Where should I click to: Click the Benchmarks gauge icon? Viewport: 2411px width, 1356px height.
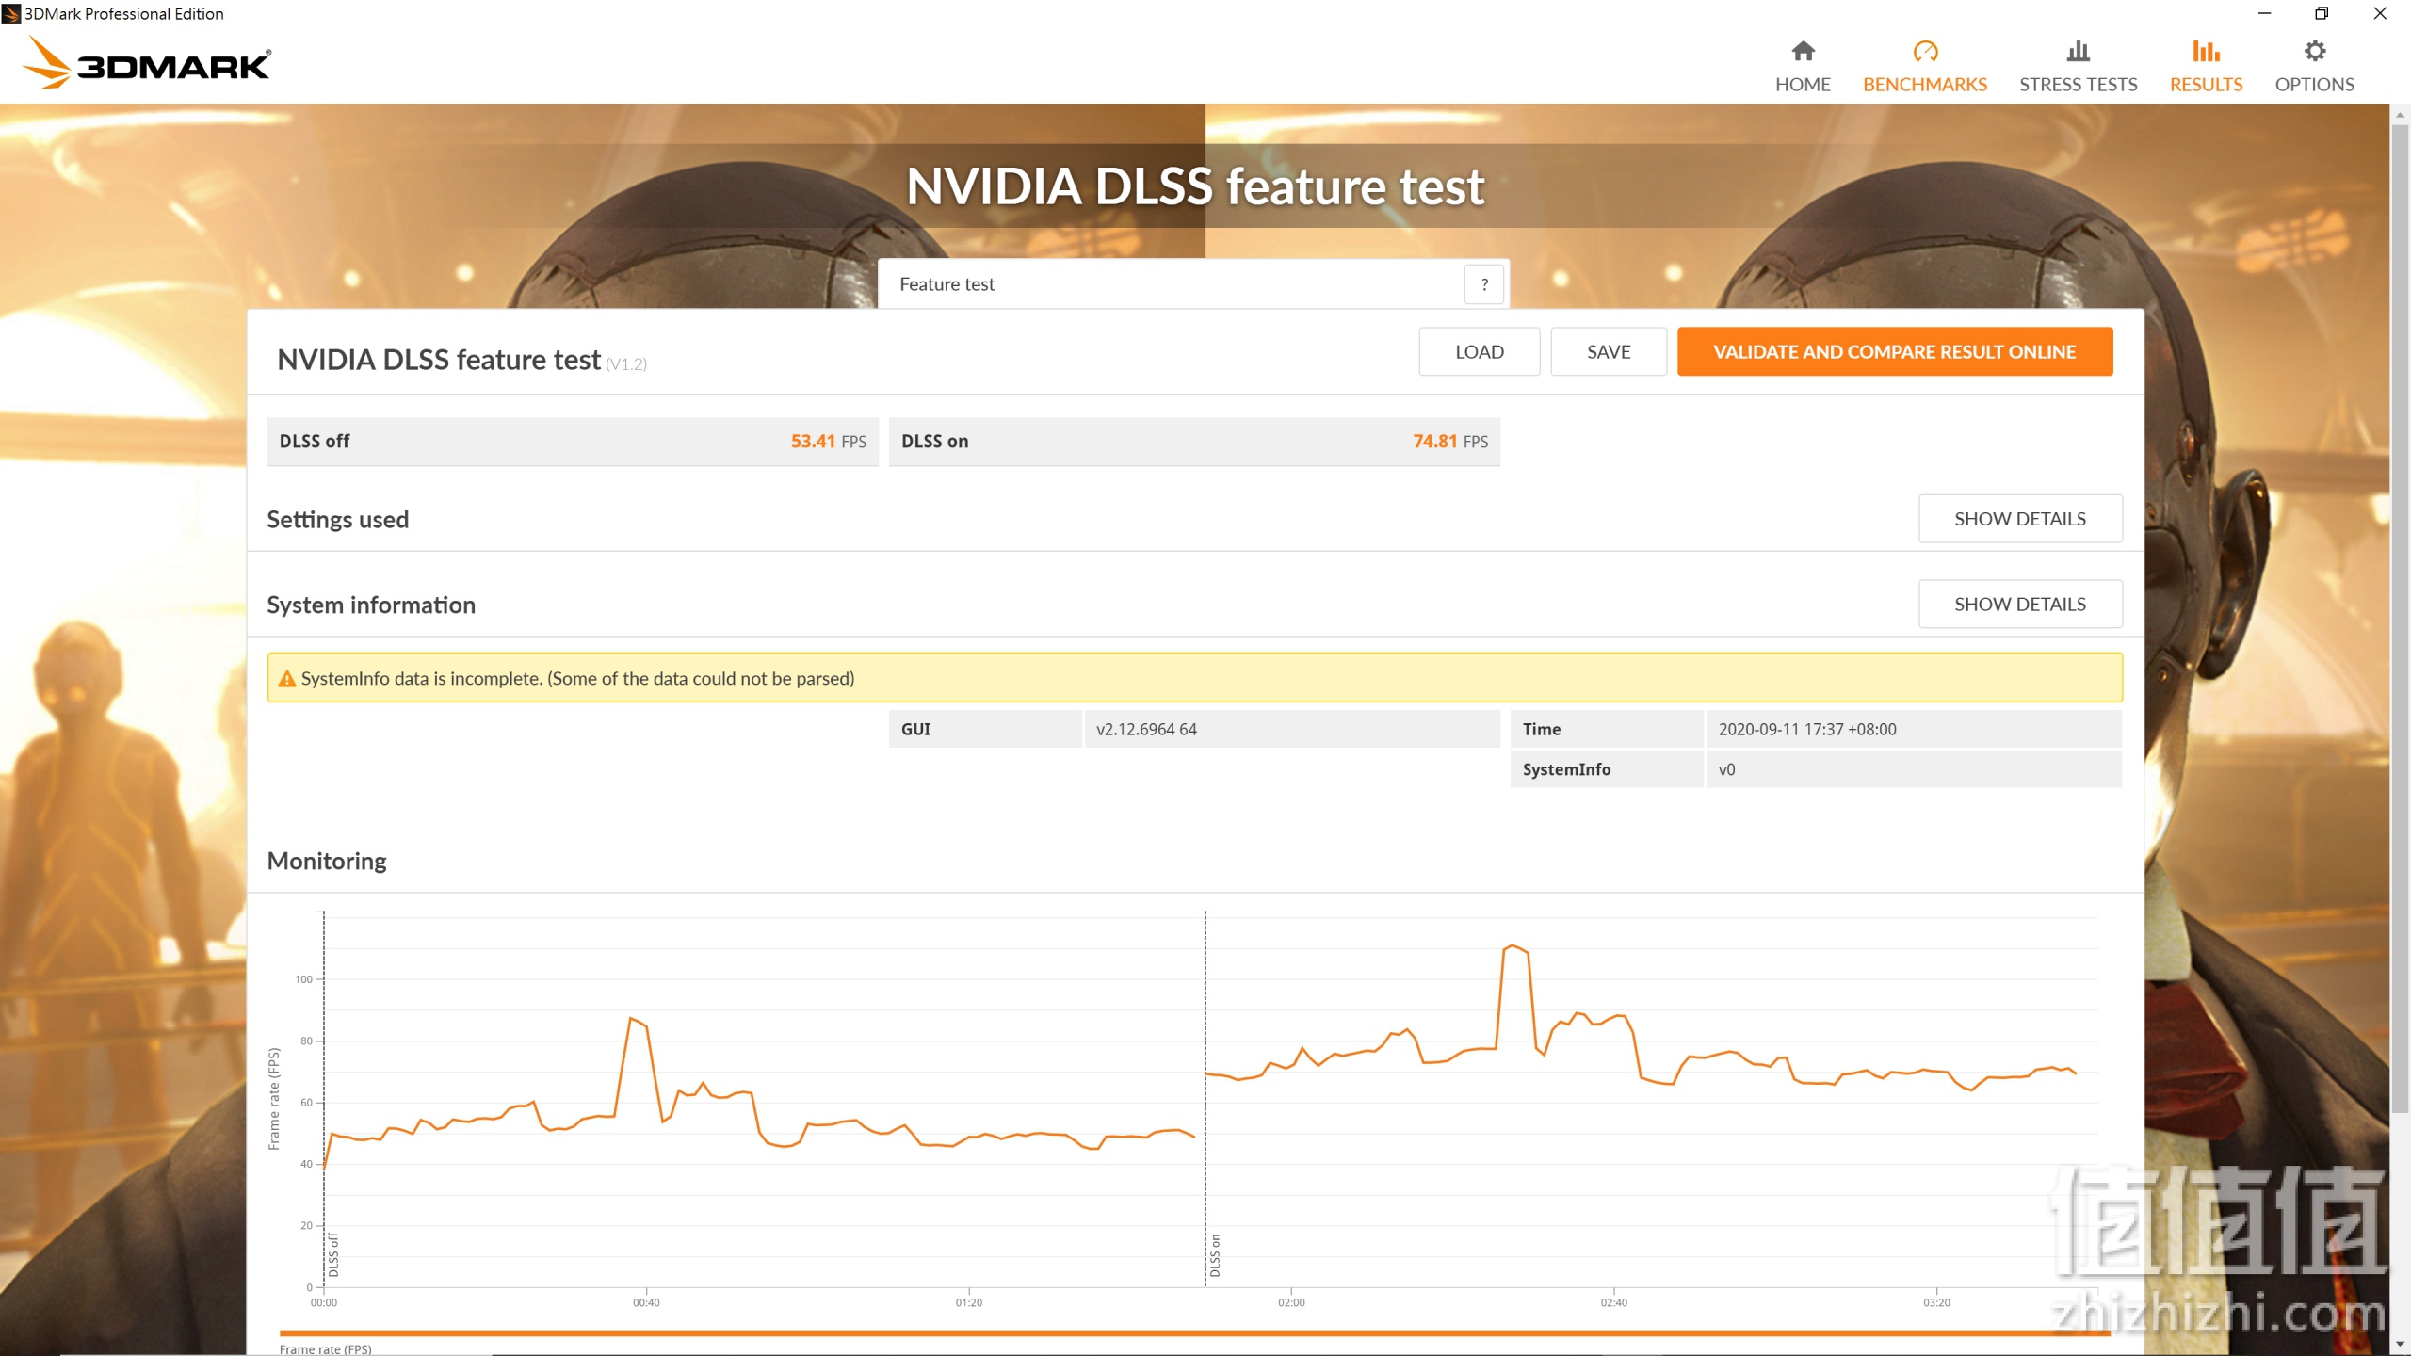[x=1925, y=51]
